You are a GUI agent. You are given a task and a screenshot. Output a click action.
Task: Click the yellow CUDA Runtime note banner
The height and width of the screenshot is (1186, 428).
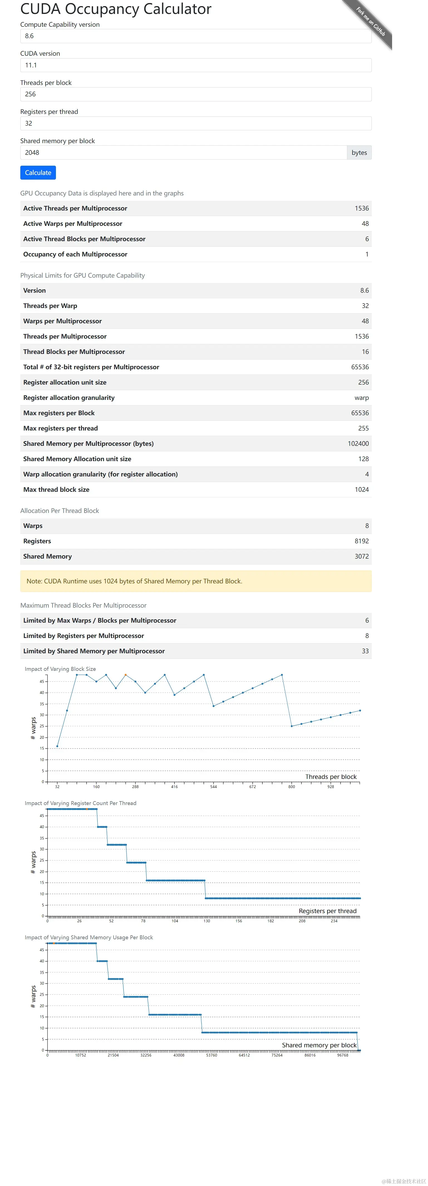(196, 581)
